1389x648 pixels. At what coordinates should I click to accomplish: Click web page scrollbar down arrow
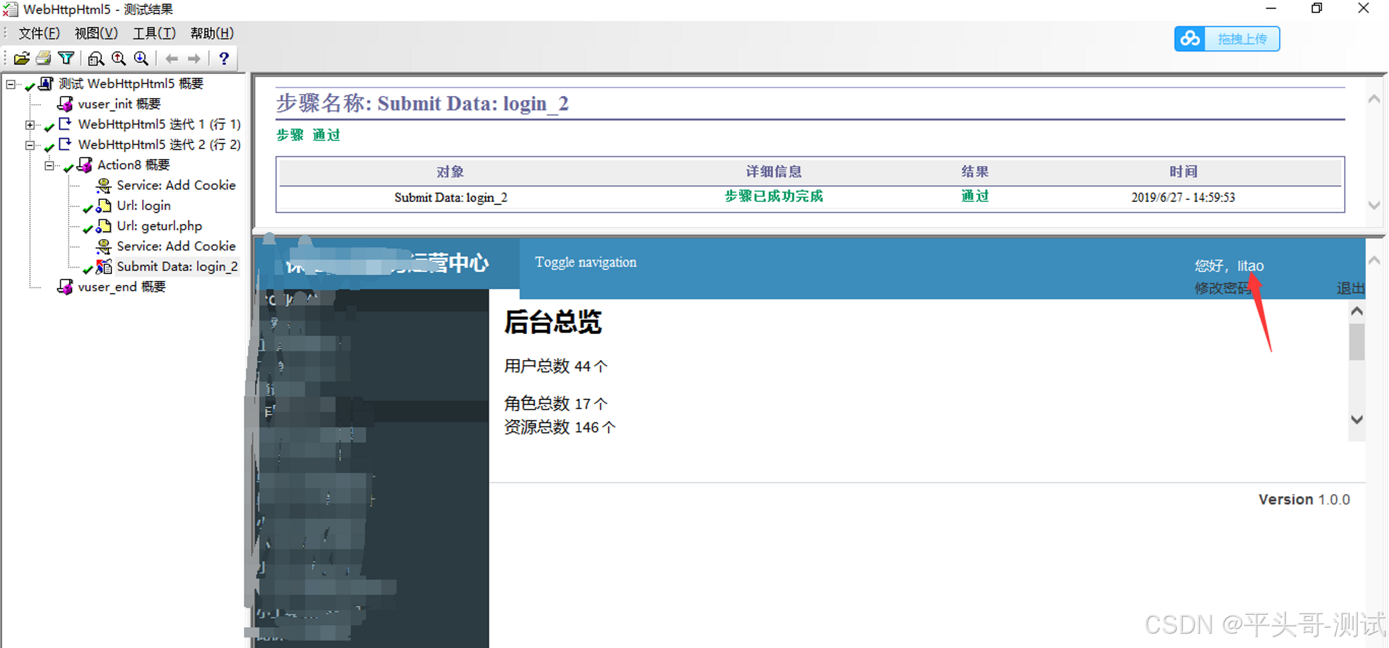1356,419
